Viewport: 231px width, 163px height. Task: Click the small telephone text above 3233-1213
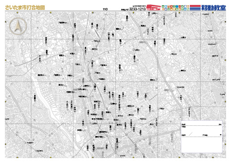[139, 6]
